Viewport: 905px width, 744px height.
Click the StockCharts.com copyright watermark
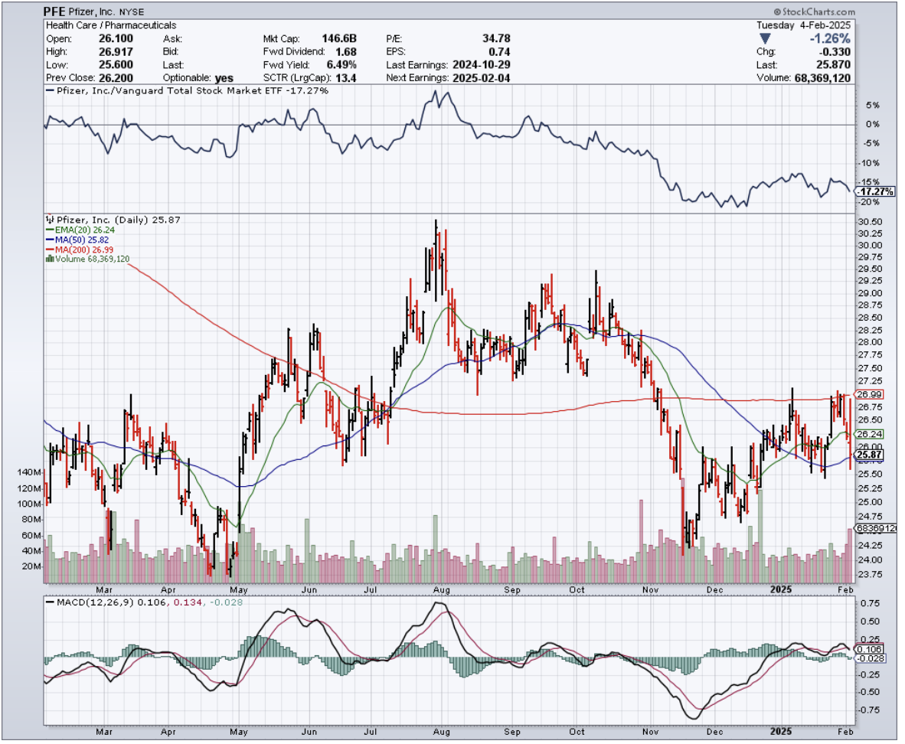[814, 12]
